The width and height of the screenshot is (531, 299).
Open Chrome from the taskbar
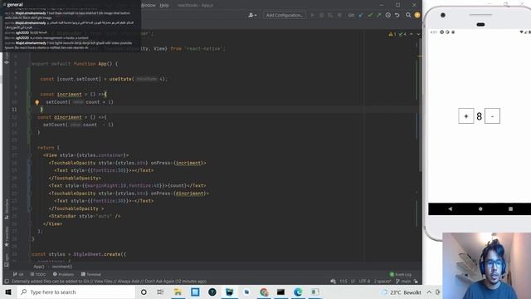click(x=264, y=292)
